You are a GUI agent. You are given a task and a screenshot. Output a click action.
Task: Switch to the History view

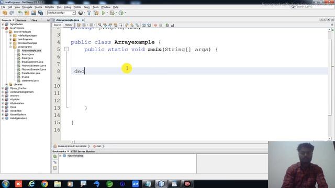69,25
